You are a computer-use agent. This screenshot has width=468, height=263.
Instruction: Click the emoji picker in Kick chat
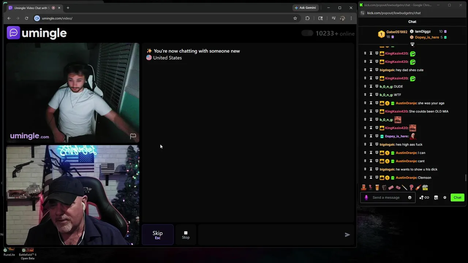pyautogui.click(x=409, y=198)
